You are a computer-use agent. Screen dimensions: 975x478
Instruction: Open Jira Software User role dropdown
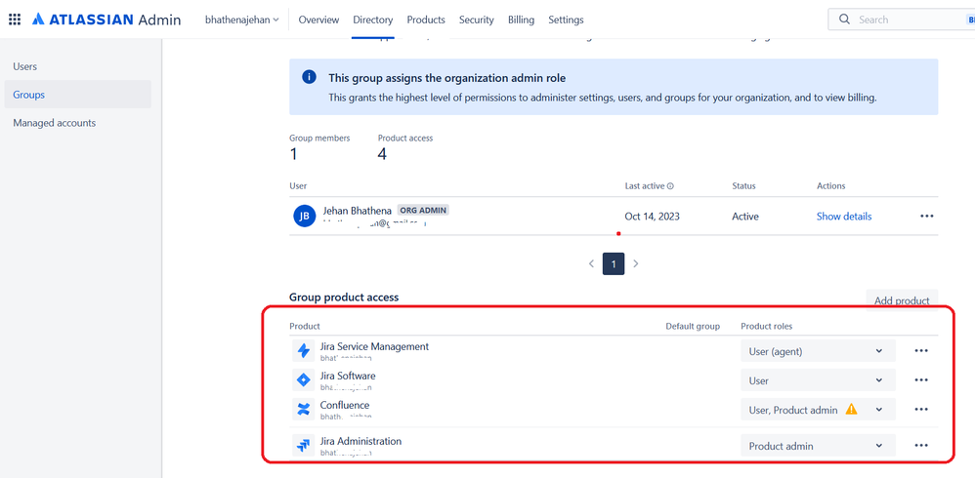818,379
